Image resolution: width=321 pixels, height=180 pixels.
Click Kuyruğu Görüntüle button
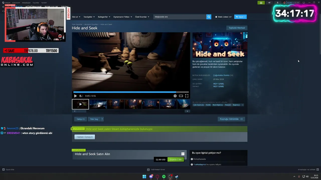231,119
